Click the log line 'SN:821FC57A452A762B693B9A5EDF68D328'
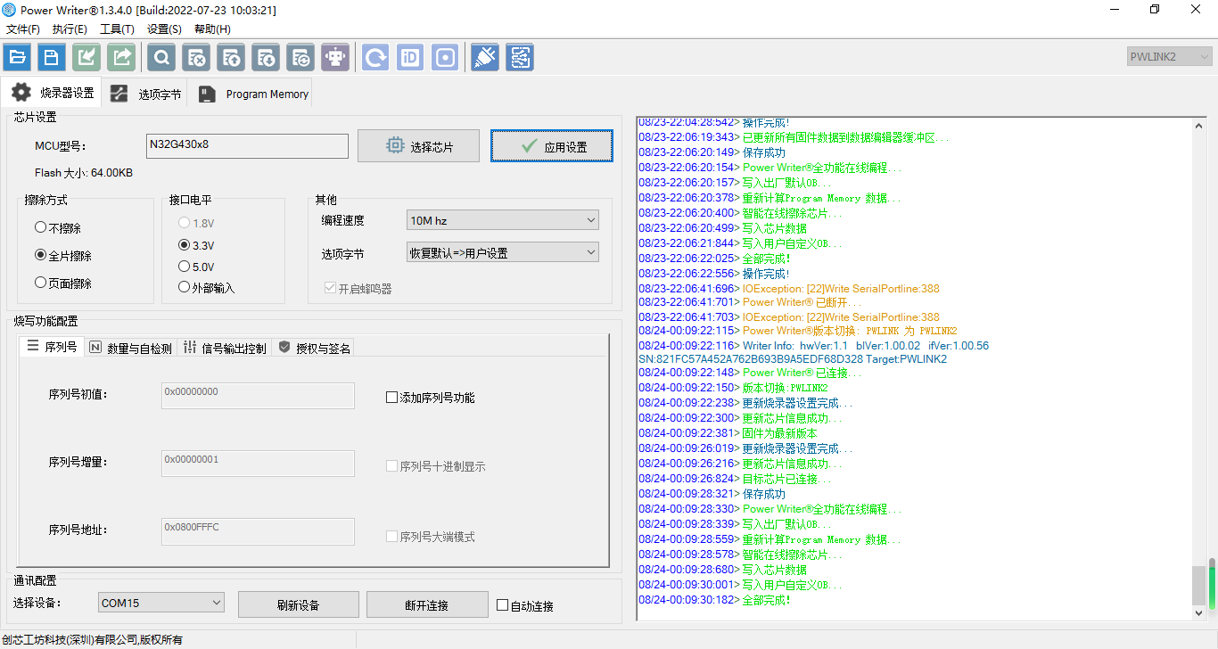 (751, 359)
